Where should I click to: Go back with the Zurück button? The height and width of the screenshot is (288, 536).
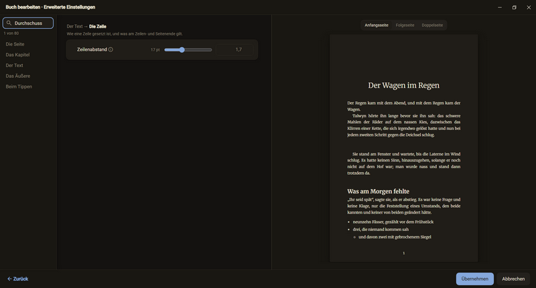tap(18, 279)
